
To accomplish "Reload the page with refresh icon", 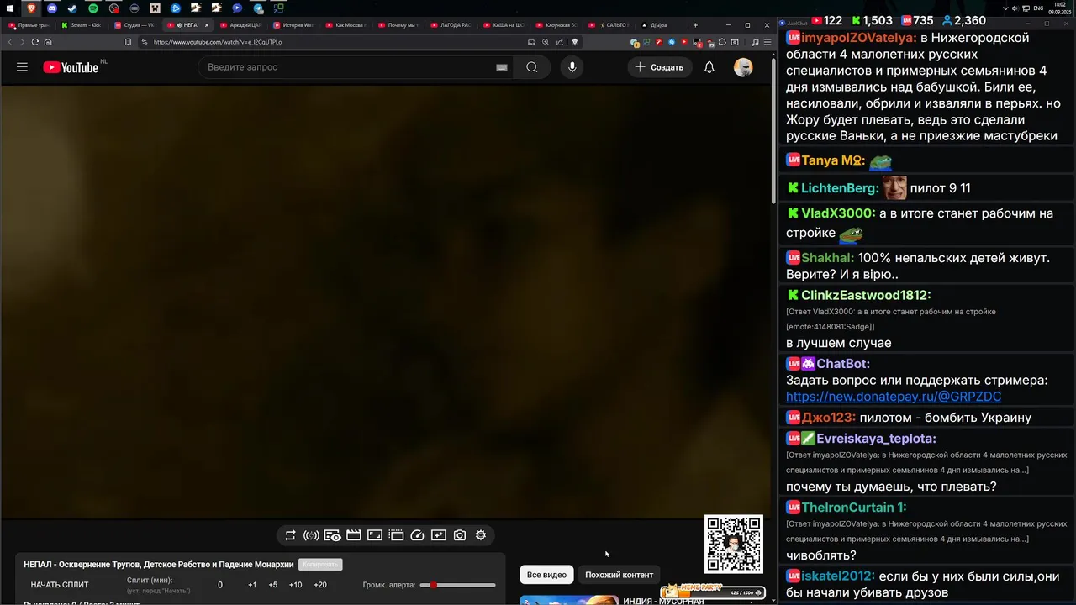I will [34, 42].
